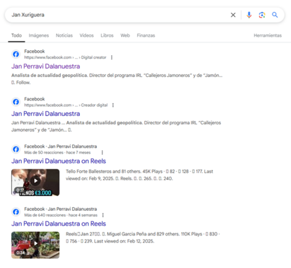The width and height of the screenshot is (291, 268).
Task: Click the magnifying glass search icon
Action: click(x=275, y=15)
